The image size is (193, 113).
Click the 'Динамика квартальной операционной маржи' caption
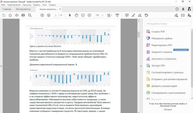(x=53, y=65)
